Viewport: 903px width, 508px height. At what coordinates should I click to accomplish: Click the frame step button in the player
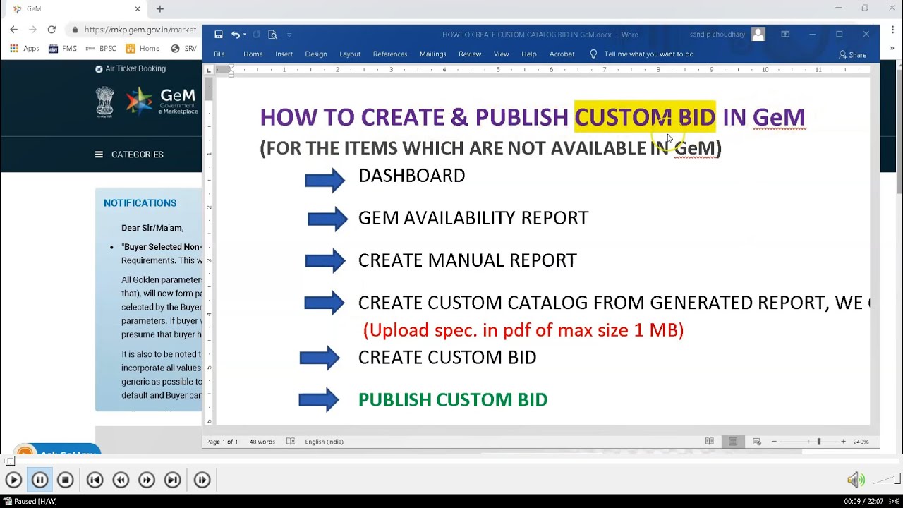coord(202,480)
